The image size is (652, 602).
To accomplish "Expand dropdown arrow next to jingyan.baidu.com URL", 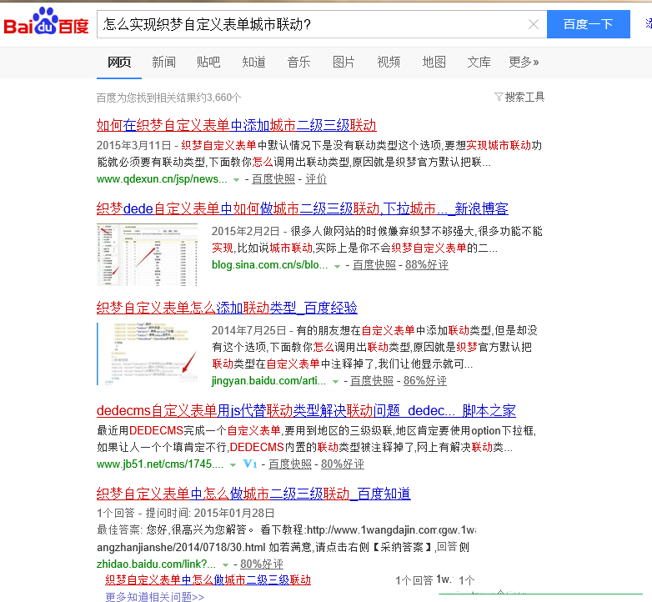I will coord(335,382).
